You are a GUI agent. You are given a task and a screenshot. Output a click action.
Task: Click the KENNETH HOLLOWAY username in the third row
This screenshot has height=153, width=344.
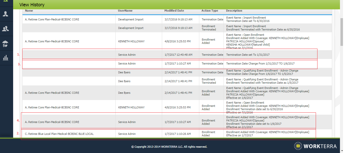pos(131,41)
